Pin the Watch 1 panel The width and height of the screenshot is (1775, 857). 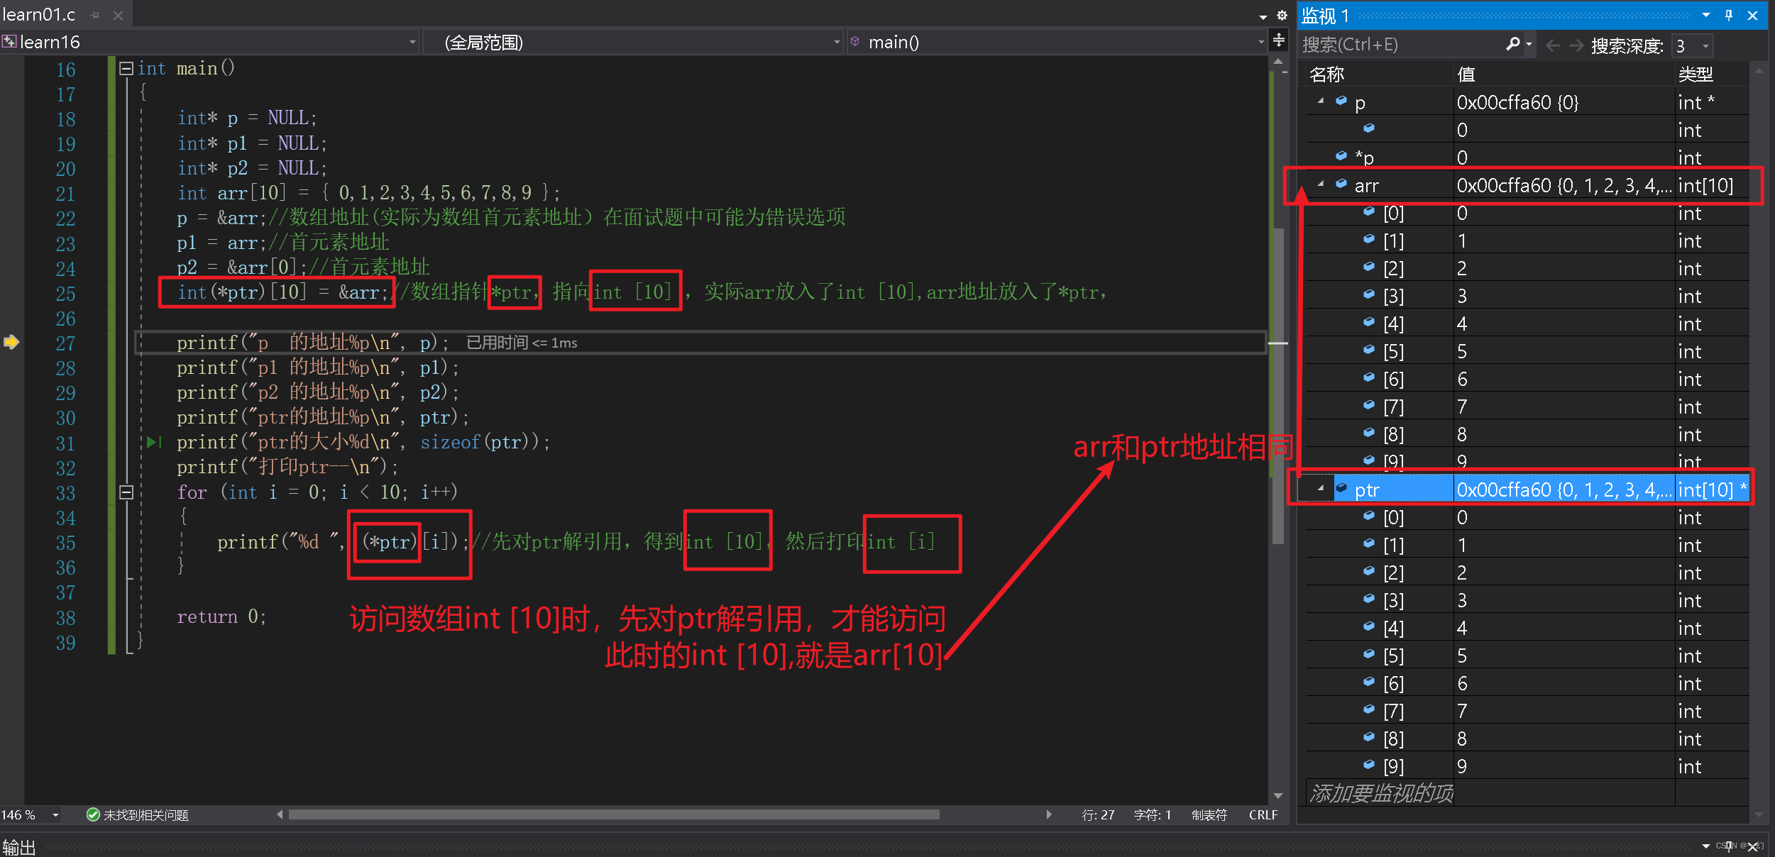click(x=1729, y=15)
